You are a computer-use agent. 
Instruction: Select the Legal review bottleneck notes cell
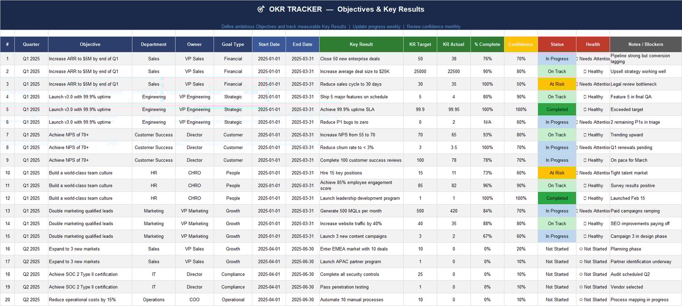645,84
